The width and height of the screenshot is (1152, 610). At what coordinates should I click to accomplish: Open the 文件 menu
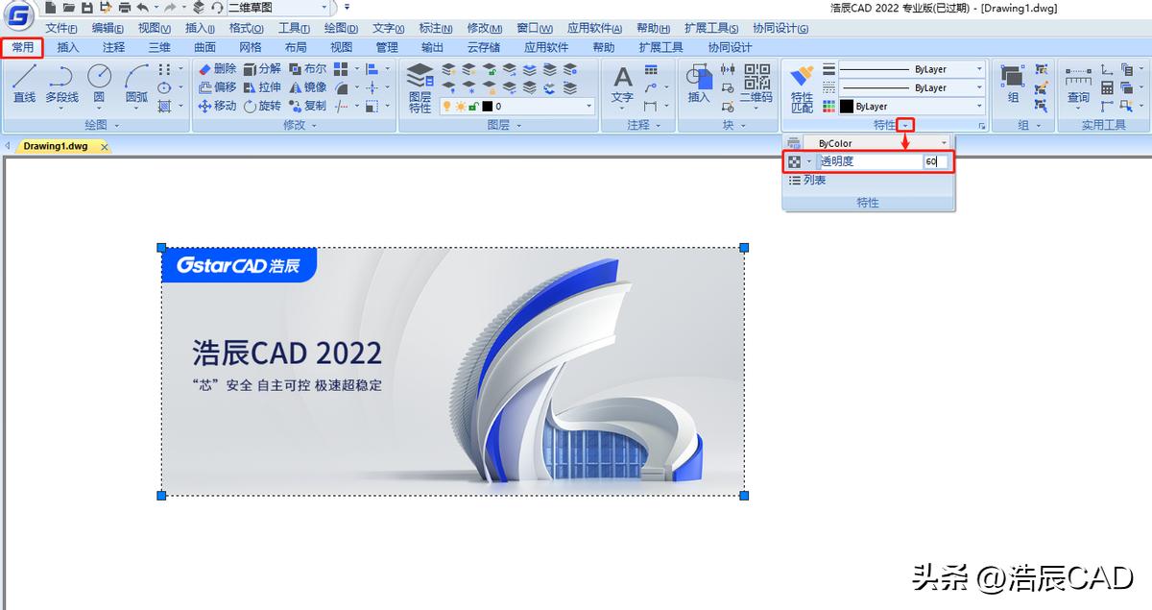[60, 28]
